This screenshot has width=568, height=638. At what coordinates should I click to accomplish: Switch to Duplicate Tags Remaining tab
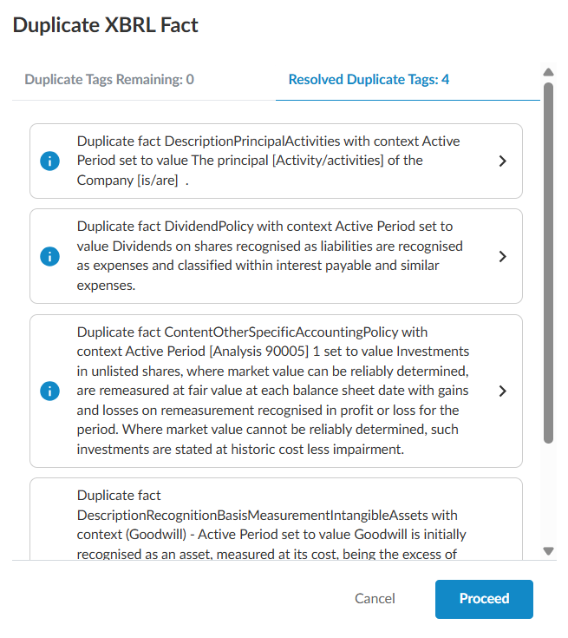109,80
